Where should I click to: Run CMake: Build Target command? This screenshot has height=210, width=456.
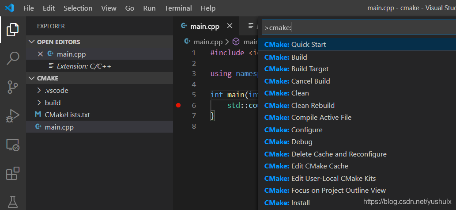point(357,69)
